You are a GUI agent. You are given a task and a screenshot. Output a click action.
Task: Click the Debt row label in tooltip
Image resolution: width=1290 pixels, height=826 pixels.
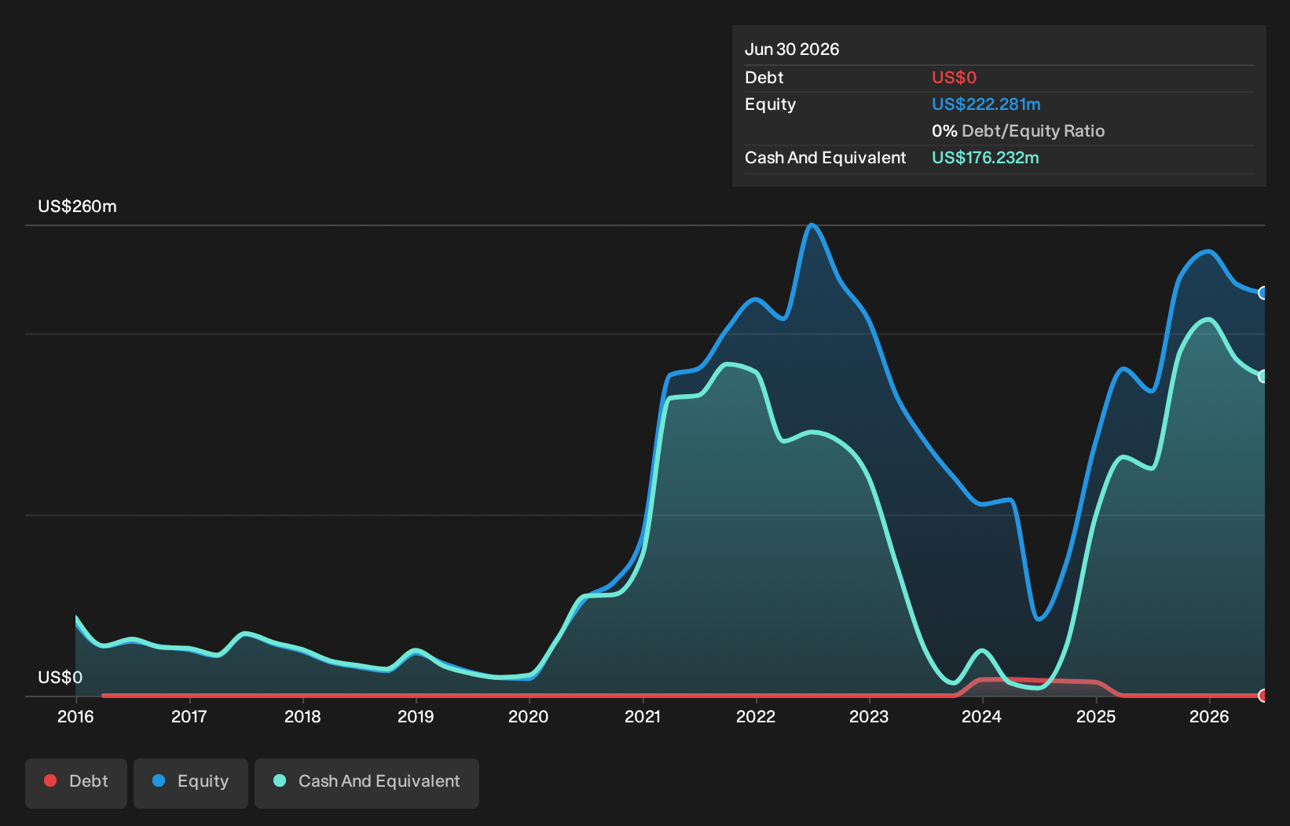pos(764,78)
